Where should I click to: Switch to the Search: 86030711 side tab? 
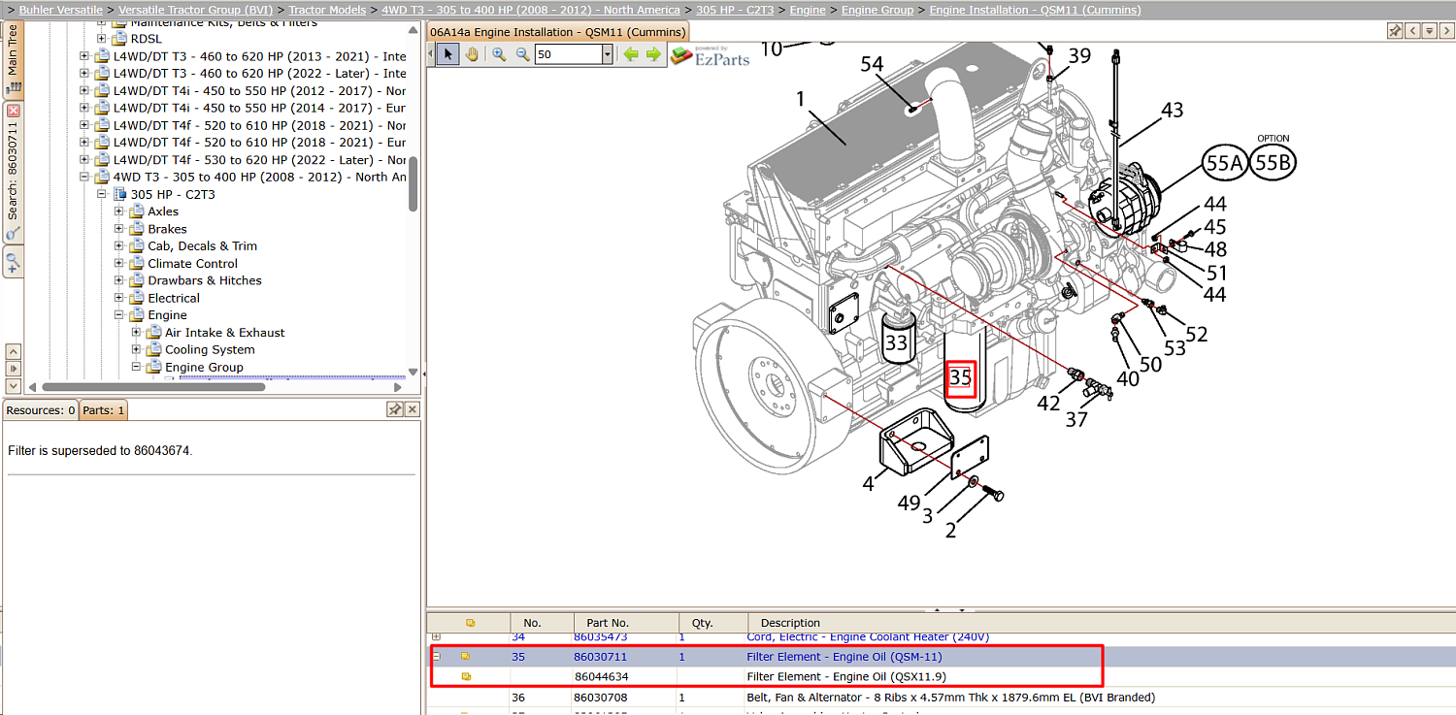pyautogui.click(x=14, y=171)
